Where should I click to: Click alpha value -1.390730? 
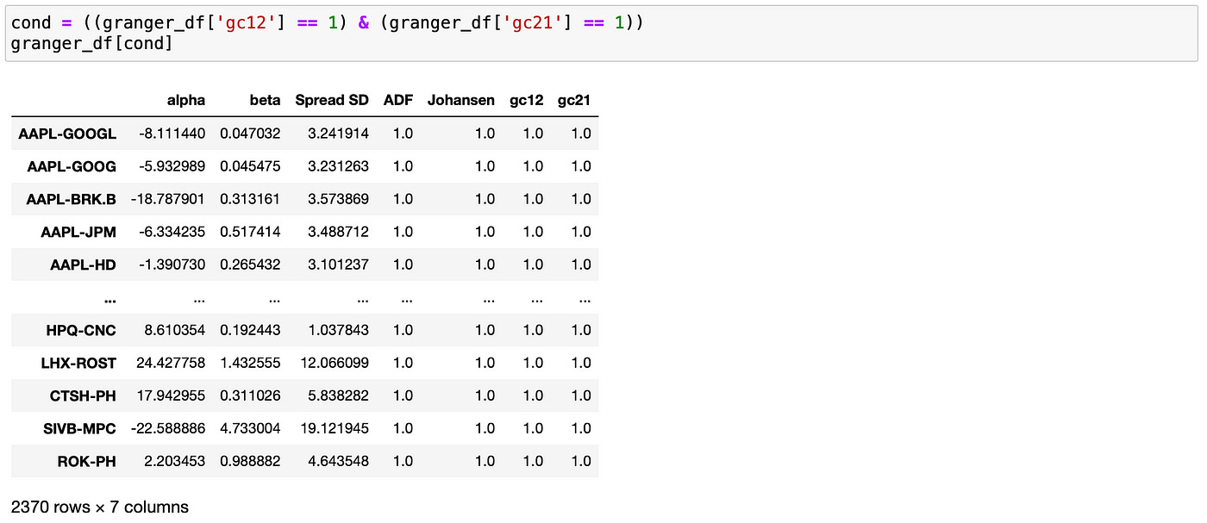172,265
